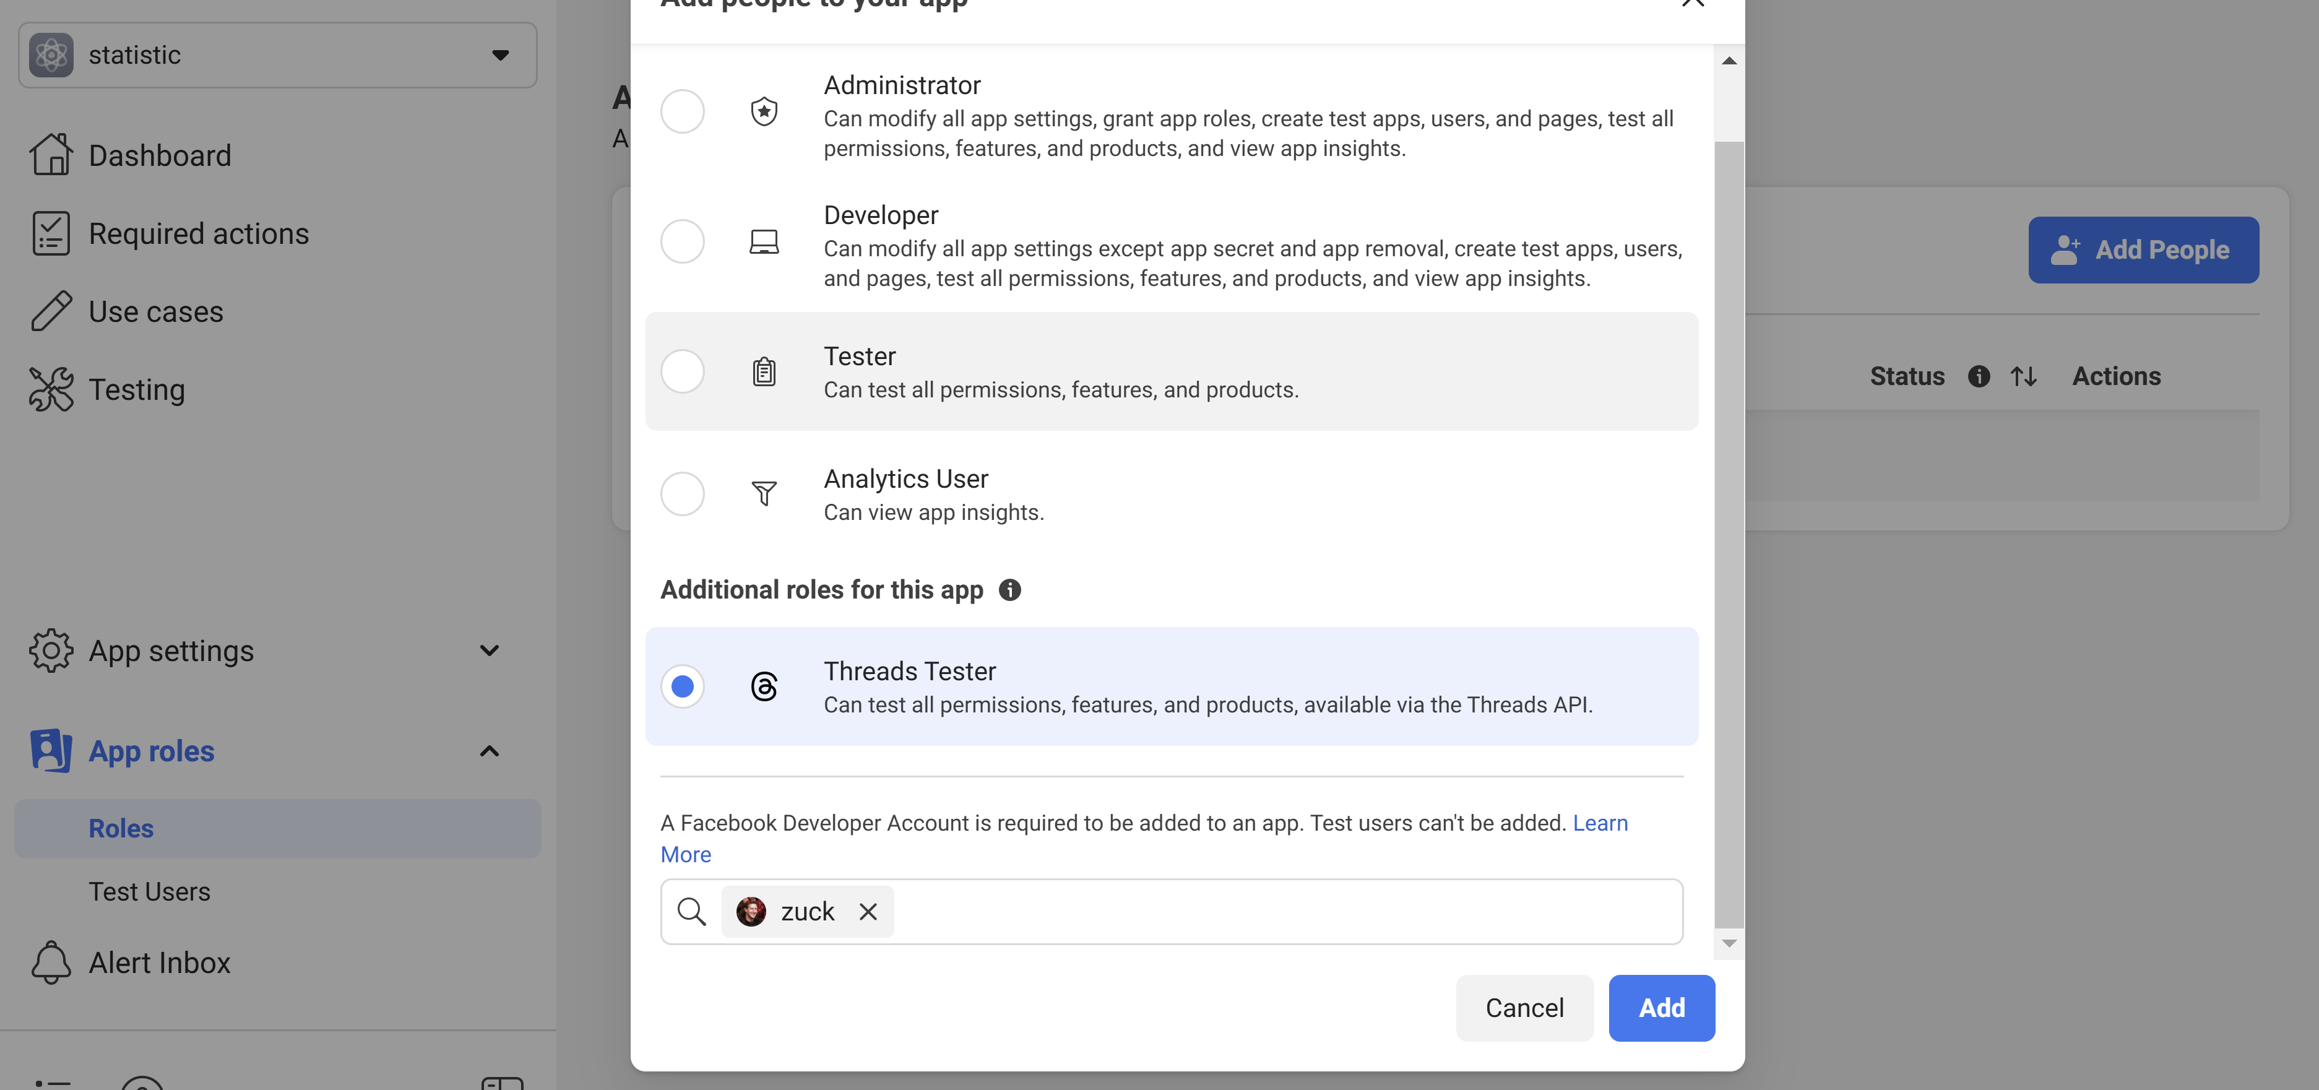Click the Alert Inbox bell icon
This screenshot has height=1090, width=2319.
coord(51,962)
